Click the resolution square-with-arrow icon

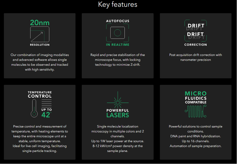pos(40,34)
